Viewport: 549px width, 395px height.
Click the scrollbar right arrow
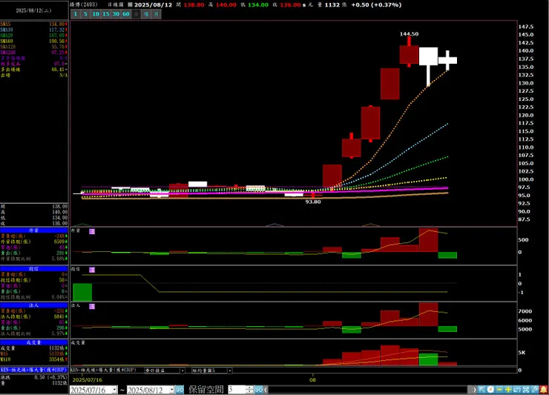[474, 389]
